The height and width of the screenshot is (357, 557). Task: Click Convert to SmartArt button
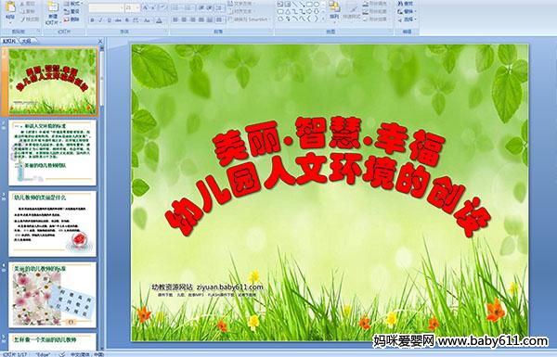click(250, 19)
